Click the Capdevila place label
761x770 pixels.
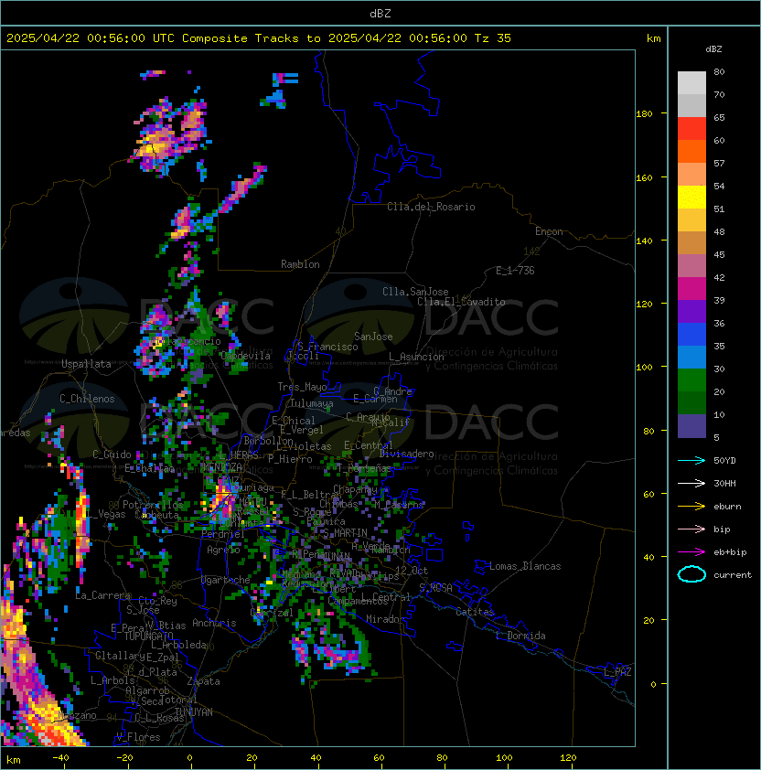click(x=245, y=356)
